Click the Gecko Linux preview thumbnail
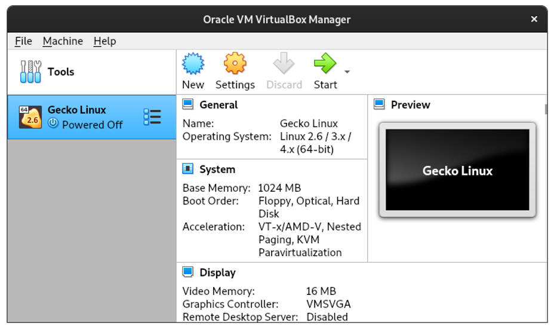The image size is (554, 329). [457, 170]
